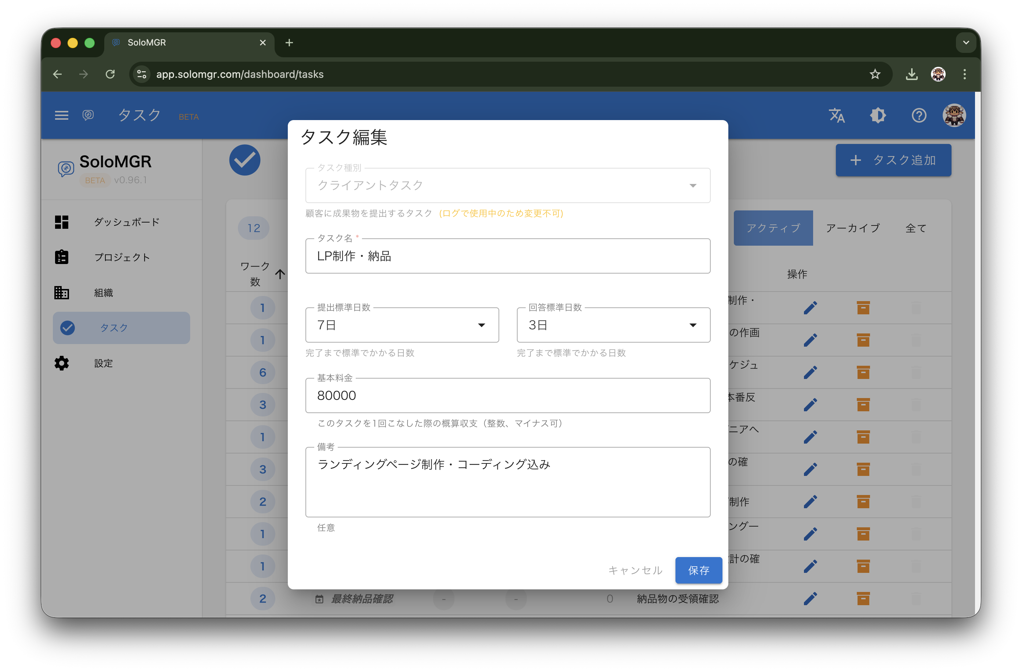This screenshot has height=672, width=1022.
Task: Click 保存 to save the task
Action: [x=698, y=570]
